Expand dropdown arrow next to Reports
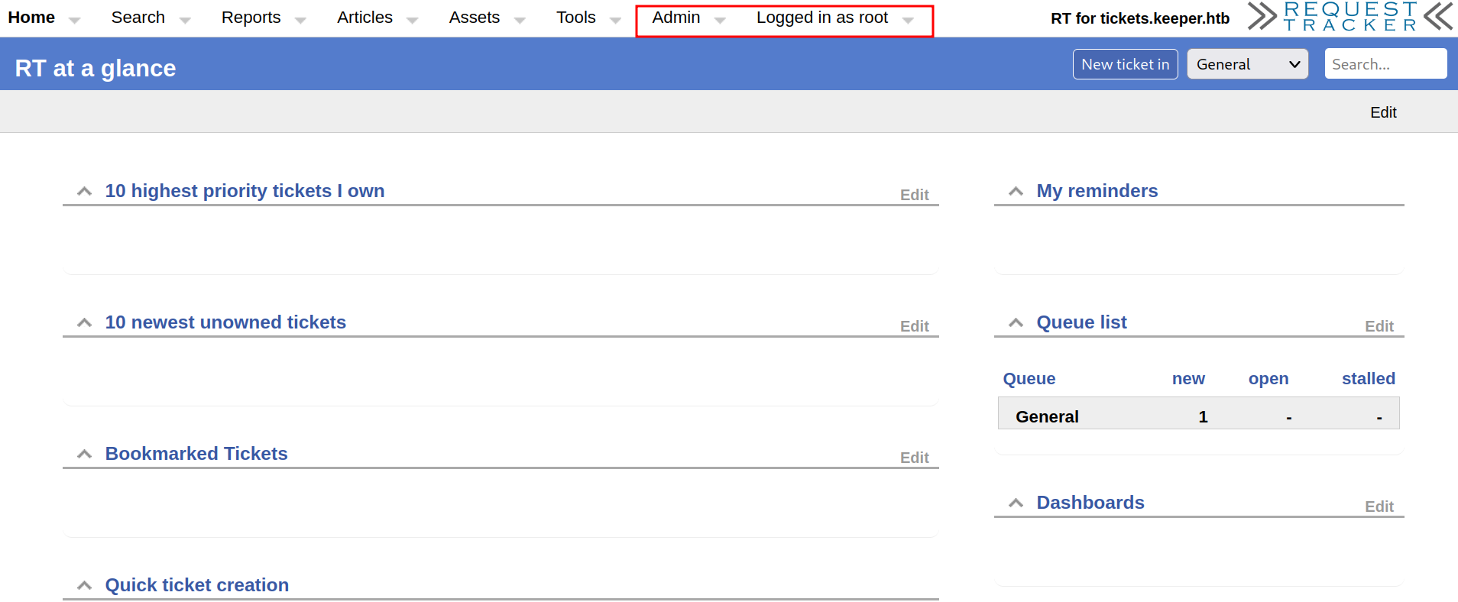The image size is (1458, 602). click(x=300, y=21)
